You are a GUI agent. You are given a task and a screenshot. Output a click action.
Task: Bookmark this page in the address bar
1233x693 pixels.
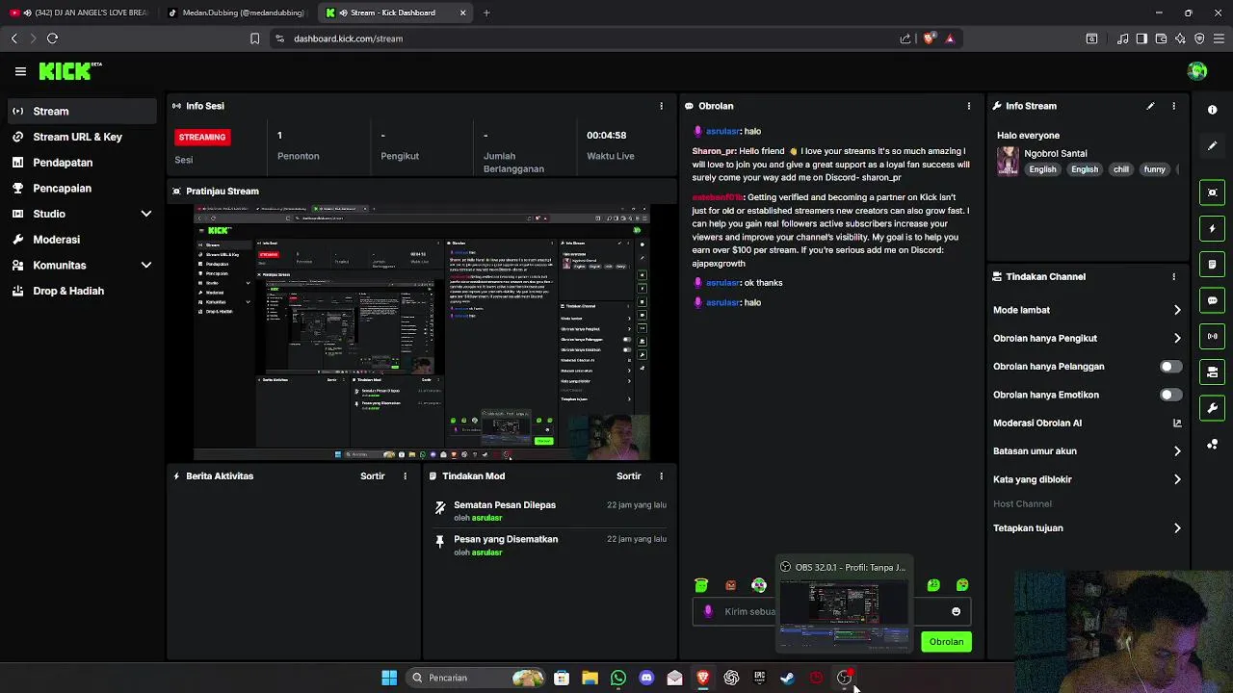(x=254, y=38)
